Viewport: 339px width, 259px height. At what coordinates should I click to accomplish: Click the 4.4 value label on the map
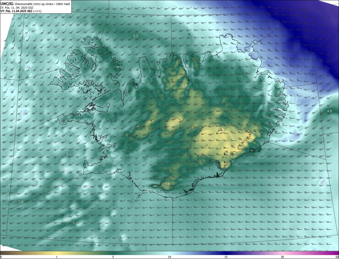pos(119,67)
